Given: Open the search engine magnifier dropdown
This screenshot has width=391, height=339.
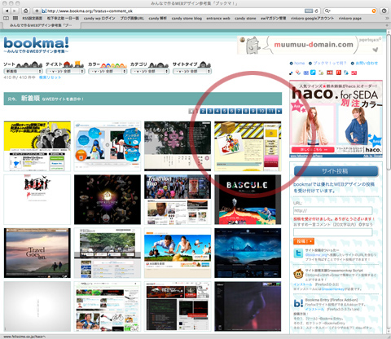Looking at the screenshot, I should pyautogui.click(x=327, y=11).
